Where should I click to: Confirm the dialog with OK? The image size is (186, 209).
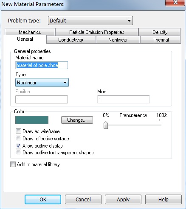43,199
